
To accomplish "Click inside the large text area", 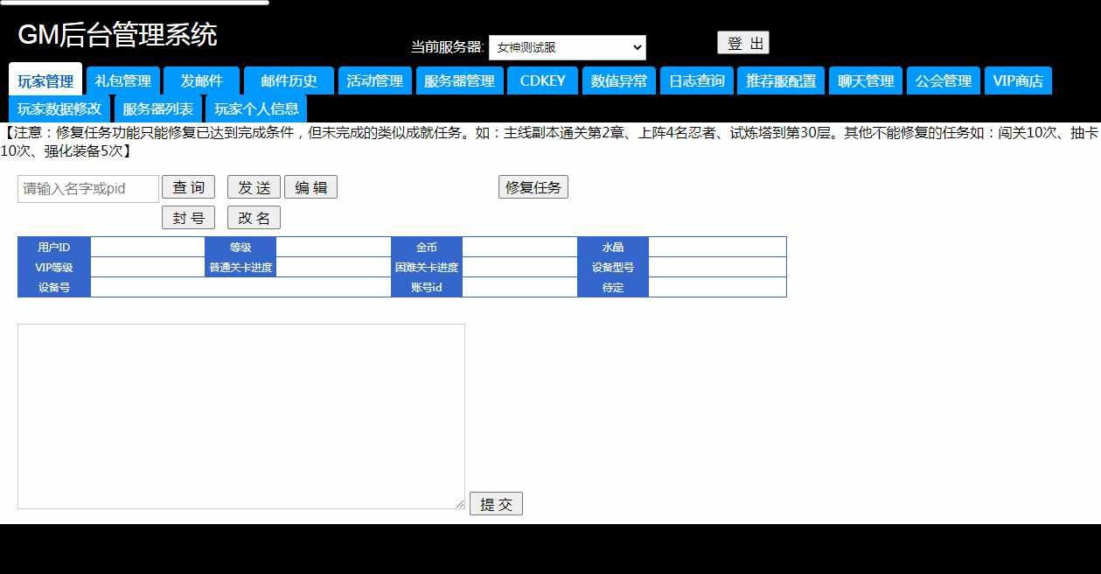I will (x=240, y=416).
